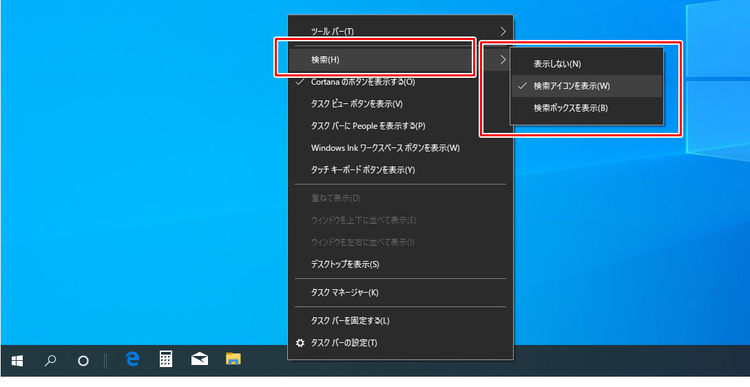Launch Microsoft Edge from the taskbar
Screen dimensions: 750x387
(133, 359)
